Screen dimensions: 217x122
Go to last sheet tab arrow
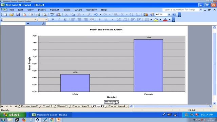(x=16, y=106)
